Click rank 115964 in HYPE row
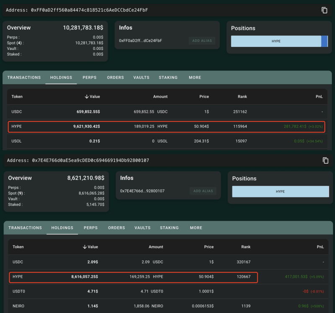Image resolution: width=335 pixels, height=313 pixels. (240, 127)
